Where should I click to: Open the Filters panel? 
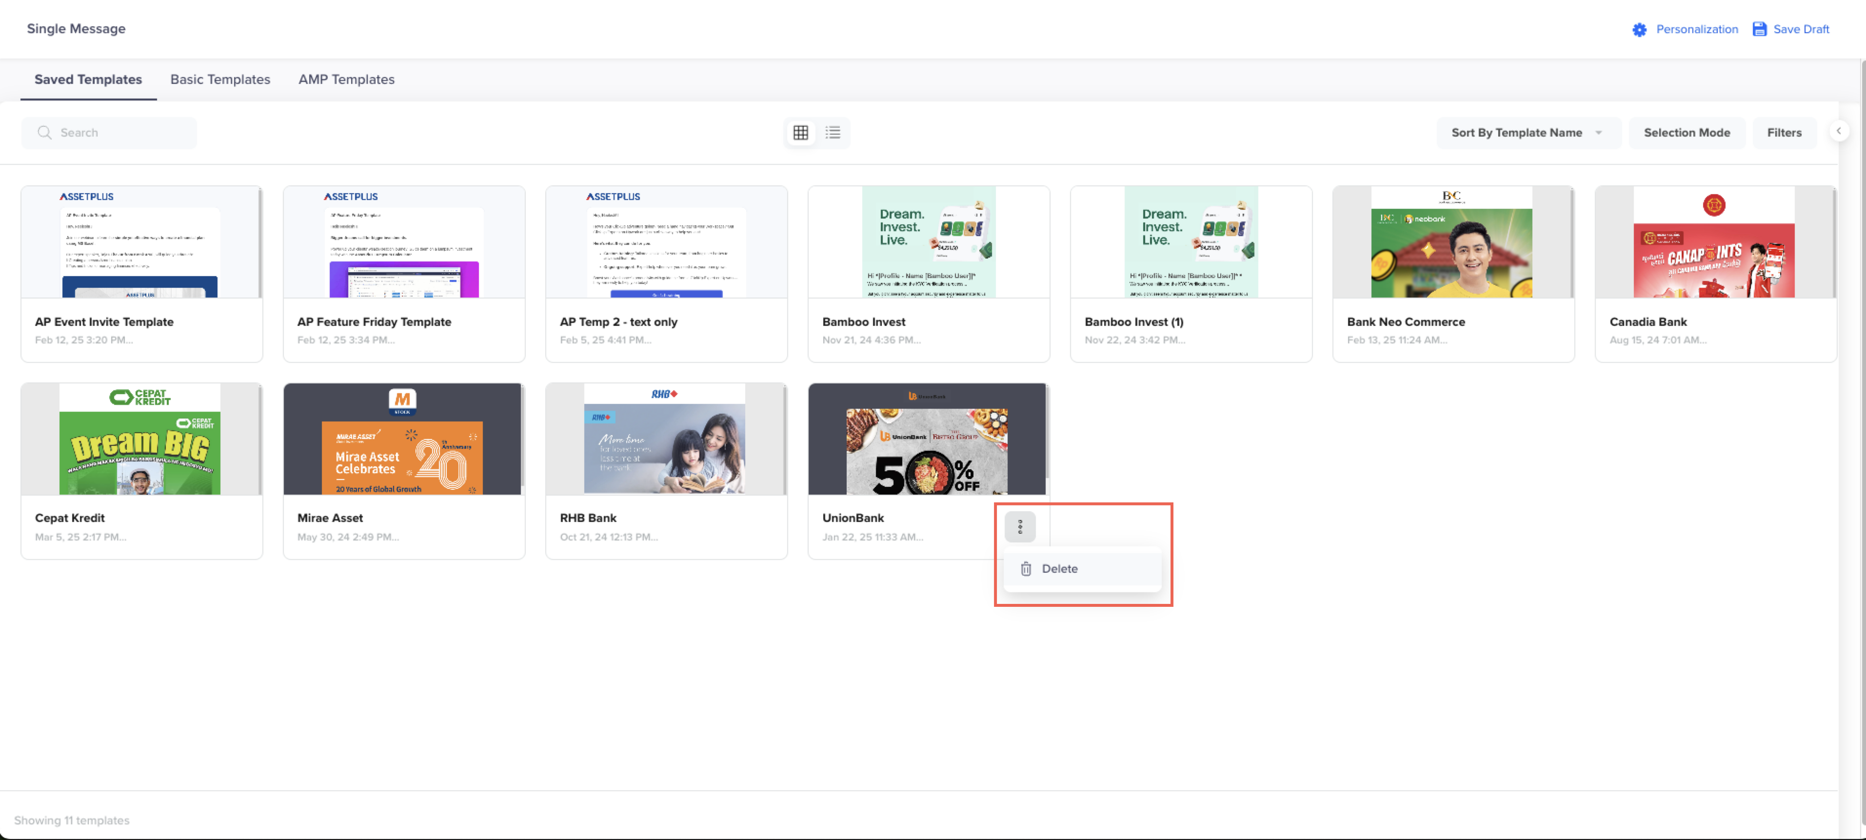pos(1784,133)
